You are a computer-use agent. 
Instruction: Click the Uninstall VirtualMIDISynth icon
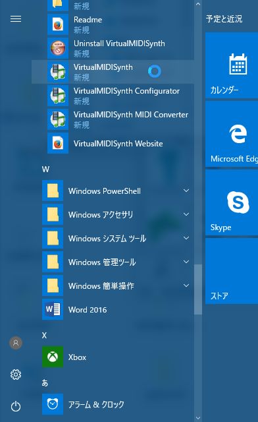[58, 48]
